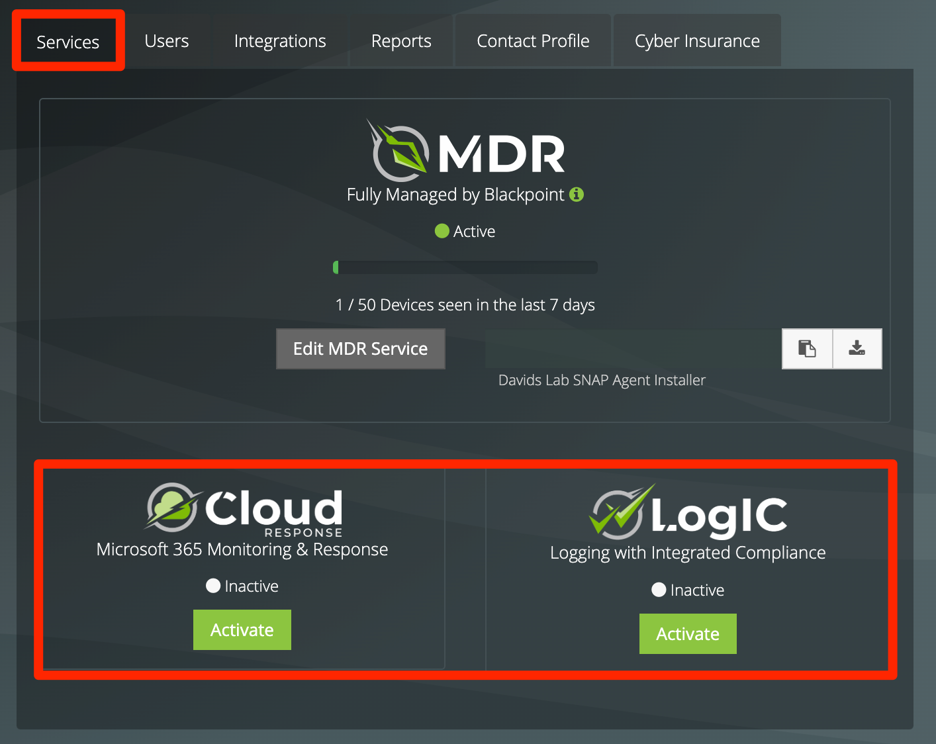Screen dimensions: 936x744
Task: Switch to the Users tab
Action: (166, 40)
